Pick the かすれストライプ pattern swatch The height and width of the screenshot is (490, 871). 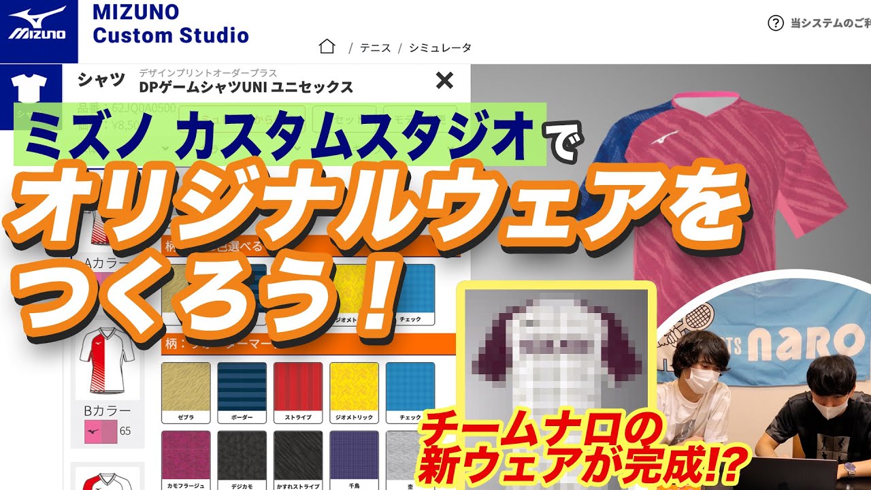(298, 460)
